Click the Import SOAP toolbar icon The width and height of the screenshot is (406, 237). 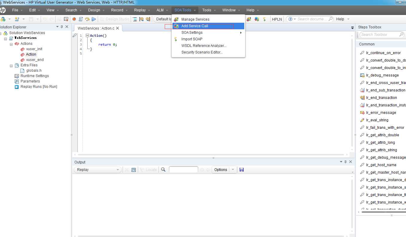(x=264, y=19)
